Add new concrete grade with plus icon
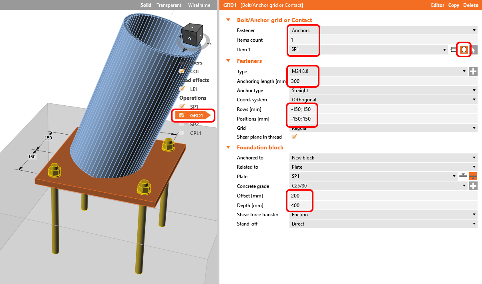The width and height of the screenshot is (482, 284). click(x=473, y=186)
